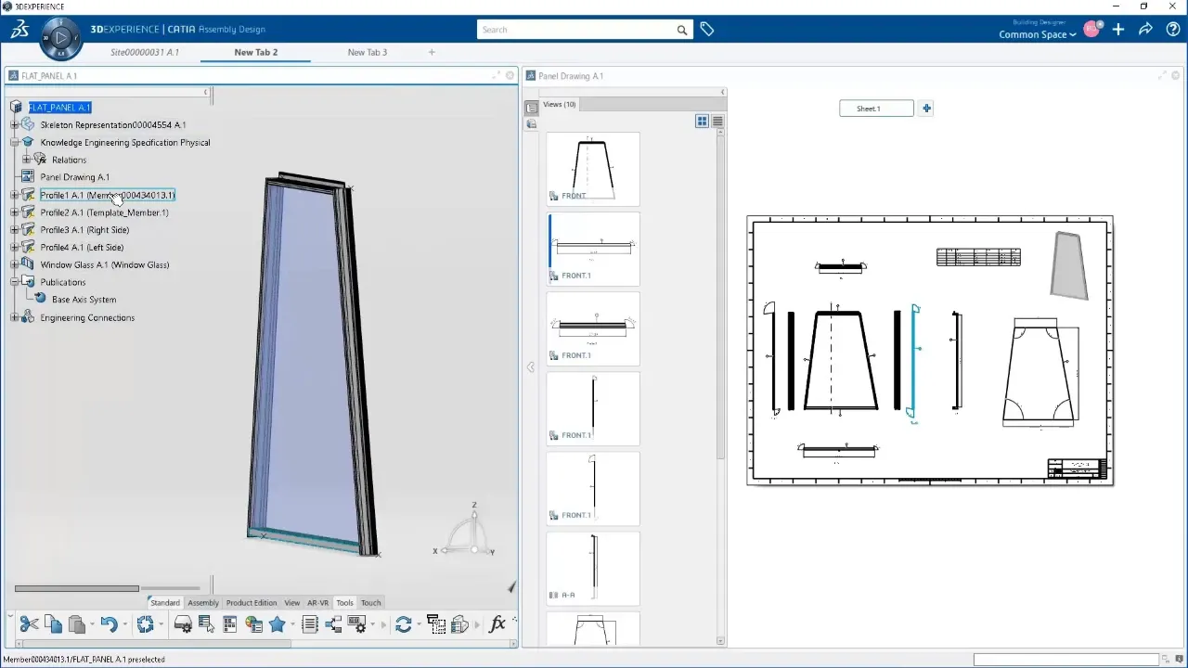Click the Copy icon

pyautogui.click(x=54, y=623)
